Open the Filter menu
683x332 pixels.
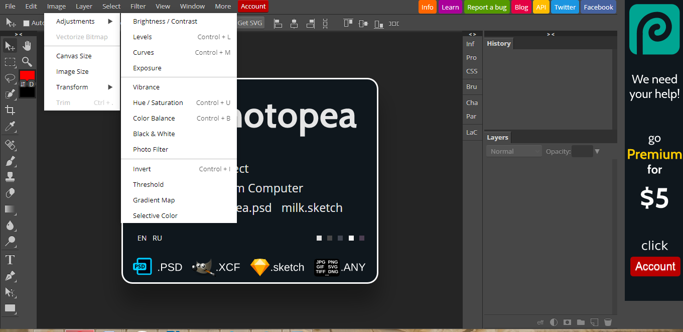138,7
